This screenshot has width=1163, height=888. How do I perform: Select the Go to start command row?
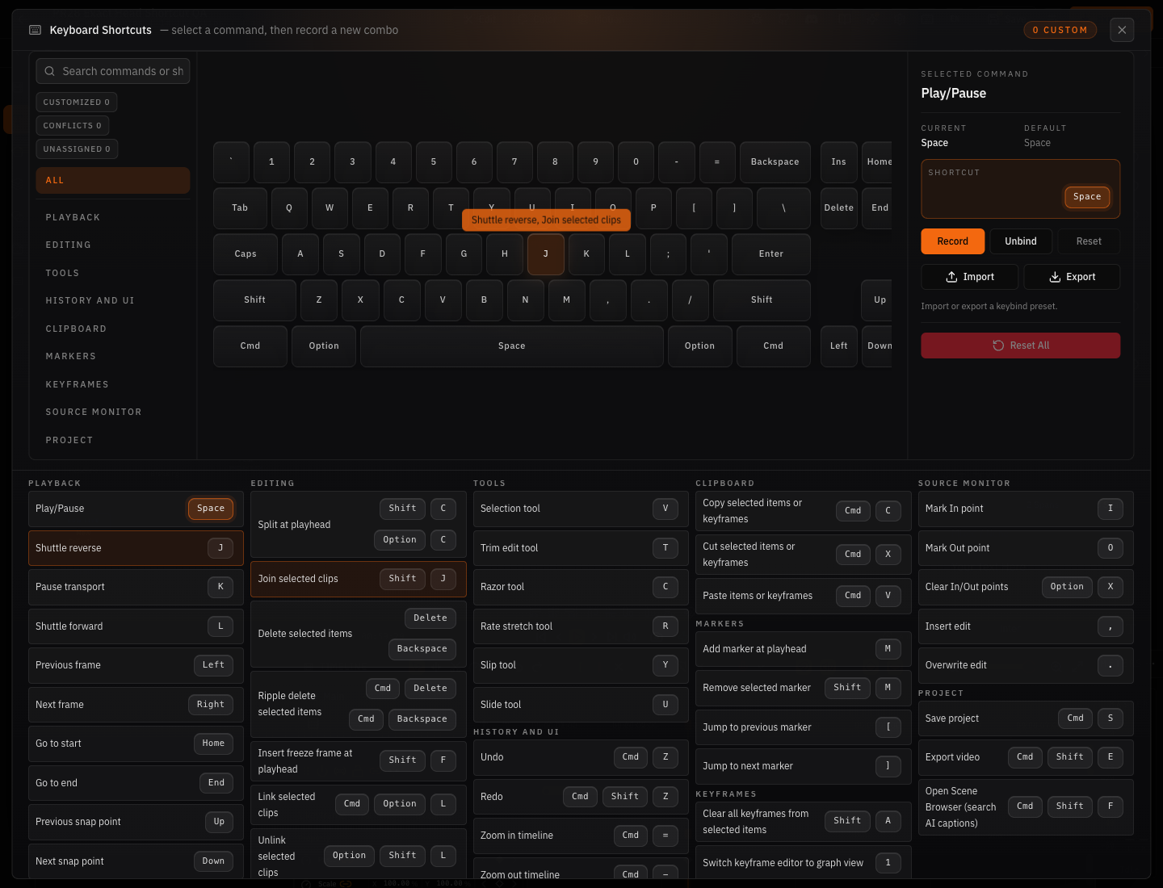click(136, 743)
